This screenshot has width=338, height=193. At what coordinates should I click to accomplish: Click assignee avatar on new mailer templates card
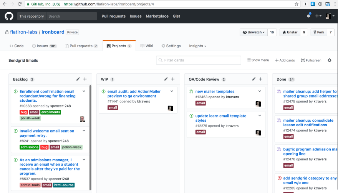tap(258, 104)
